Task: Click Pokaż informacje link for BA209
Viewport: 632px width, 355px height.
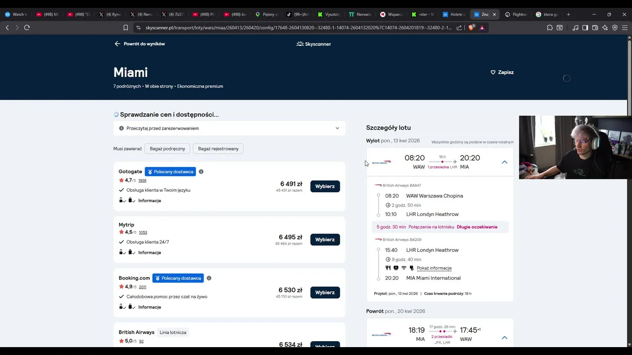Action: (x=434, y=268)
